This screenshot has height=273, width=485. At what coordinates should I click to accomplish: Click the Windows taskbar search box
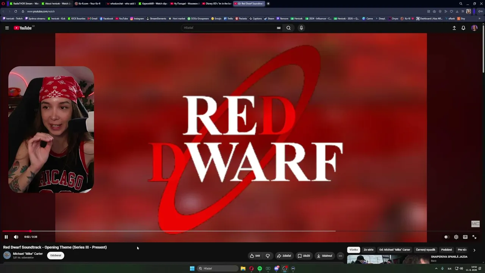pyautogui.click(x=218, y=268)
